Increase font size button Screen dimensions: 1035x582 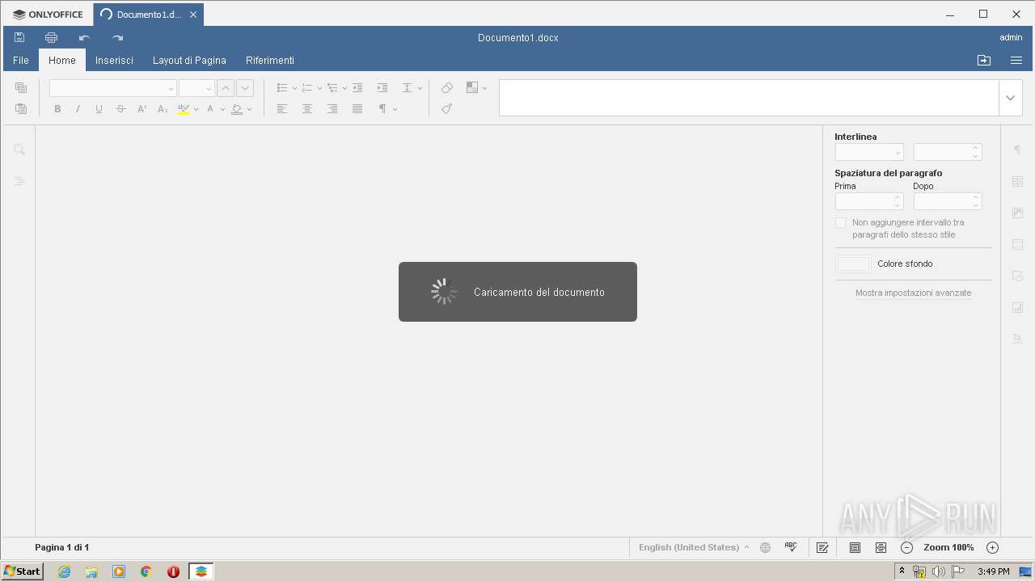point(226,88)
